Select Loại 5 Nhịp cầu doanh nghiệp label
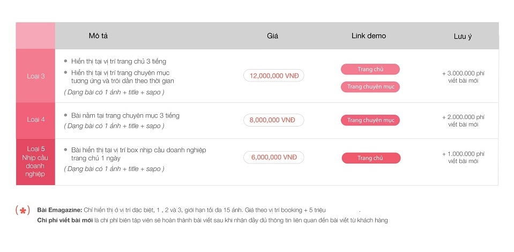The height and width of the screenshot is (252, 514). pos(36,161)
